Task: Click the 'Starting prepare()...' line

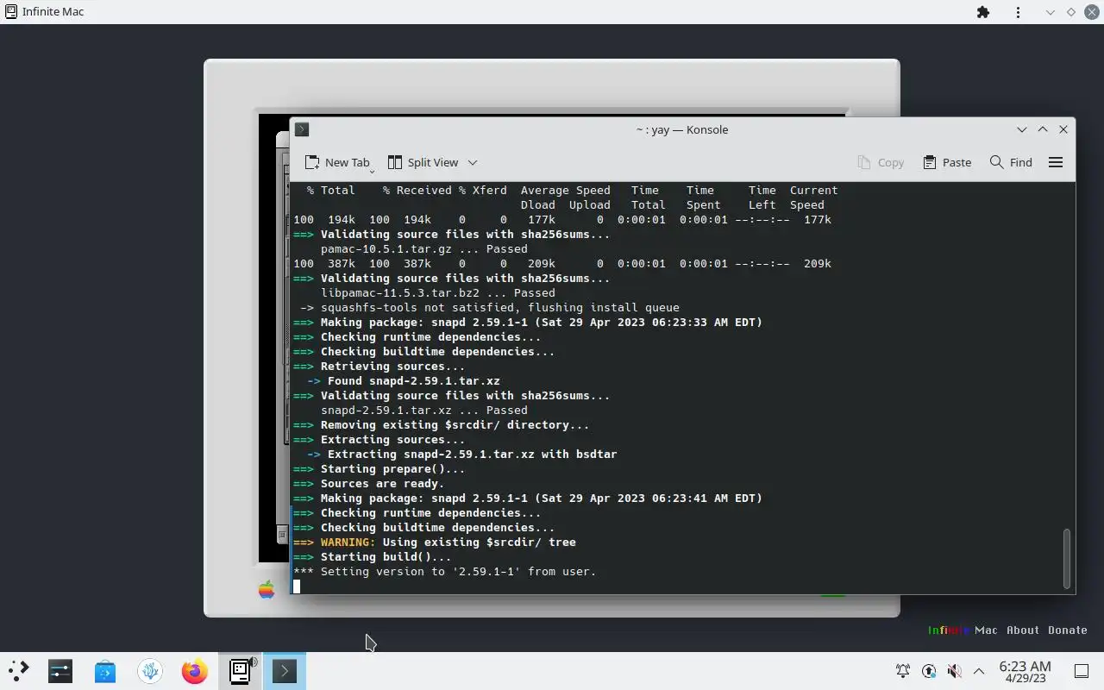Action: pos(379,468)
